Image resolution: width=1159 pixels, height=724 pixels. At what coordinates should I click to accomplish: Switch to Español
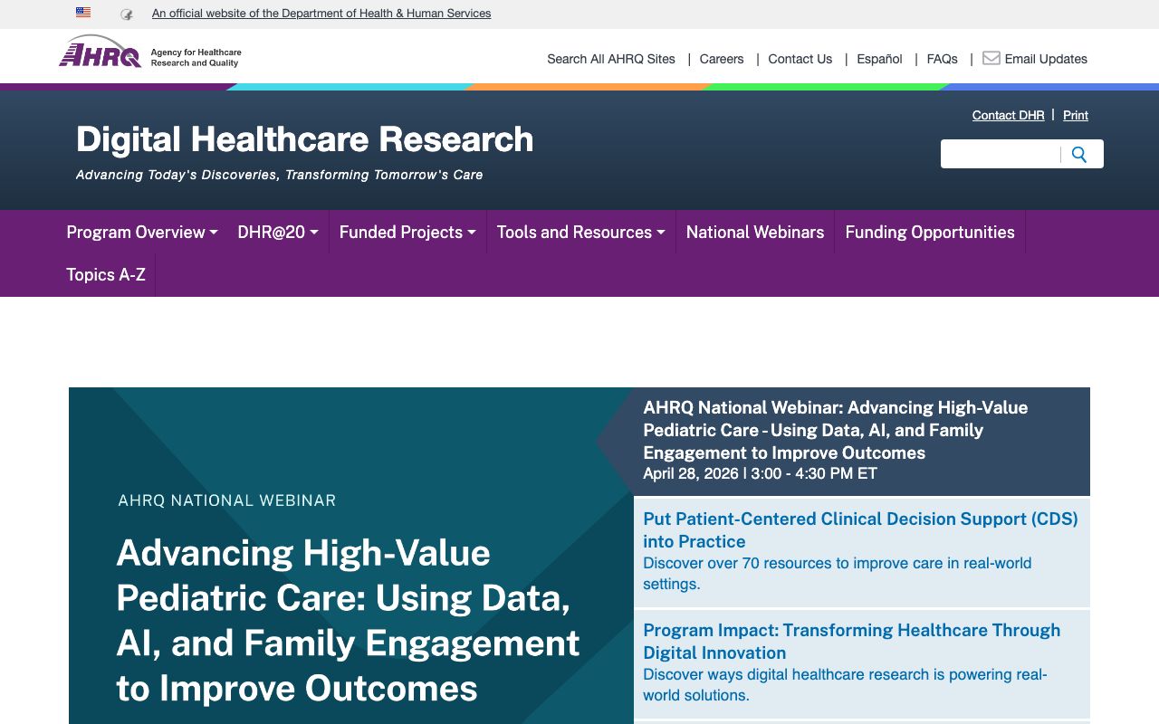tap(880, 59)
